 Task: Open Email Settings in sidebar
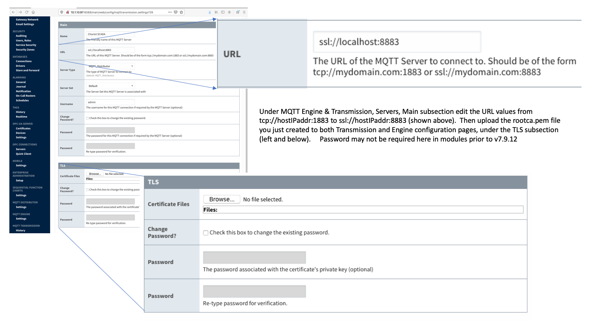tap(25, 24)
